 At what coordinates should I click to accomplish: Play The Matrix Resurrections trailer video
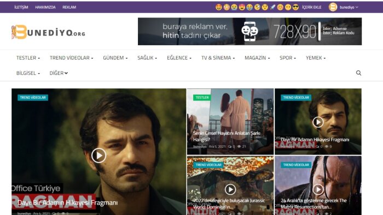click(318, 189)
